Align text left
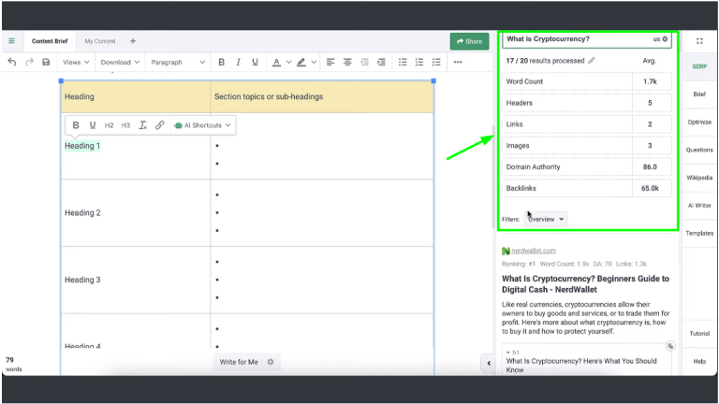 point(330,62)
